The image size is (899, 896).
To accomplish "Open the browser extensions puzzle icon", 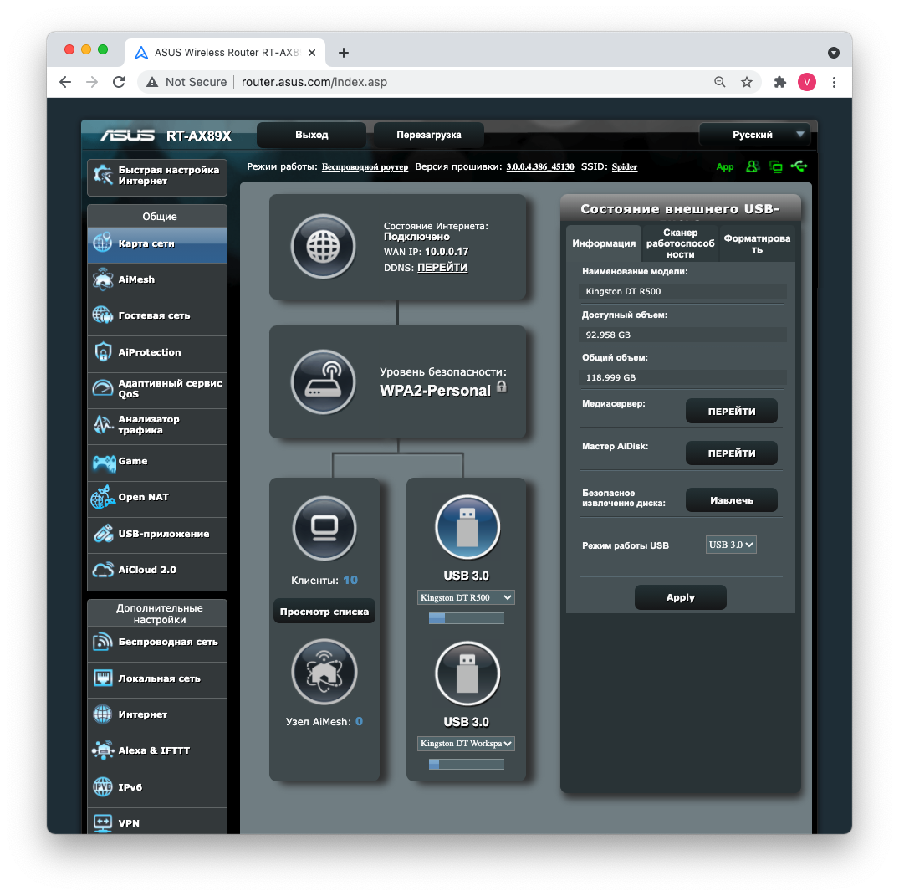I will pos(779,82).
